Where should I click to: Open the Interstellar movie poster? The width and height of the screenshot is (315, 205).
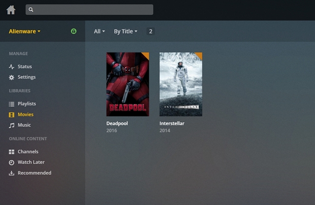pyautogui.click(x=181, y=84)
